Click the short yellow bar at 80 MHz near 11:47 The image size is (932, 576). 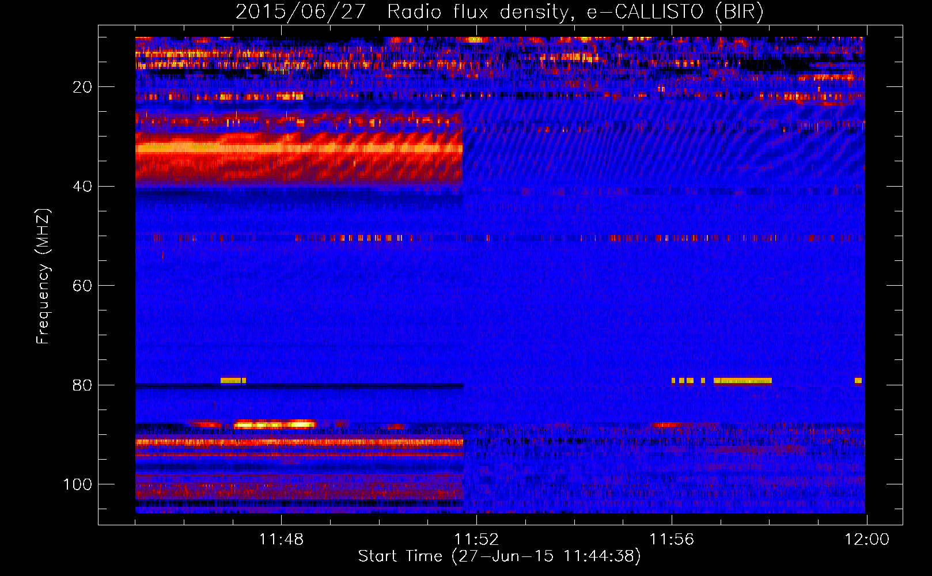pos(233,381)
